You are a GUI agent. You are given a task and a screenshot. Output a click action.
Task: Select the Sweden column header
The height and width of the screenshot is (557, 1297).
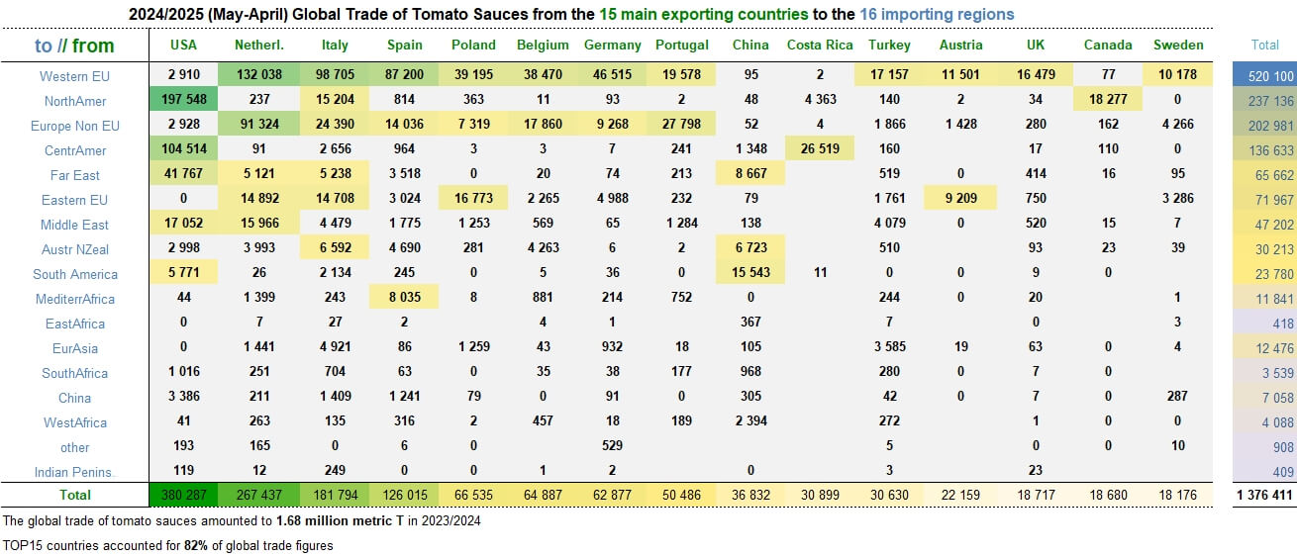[x=1177, y=45]
